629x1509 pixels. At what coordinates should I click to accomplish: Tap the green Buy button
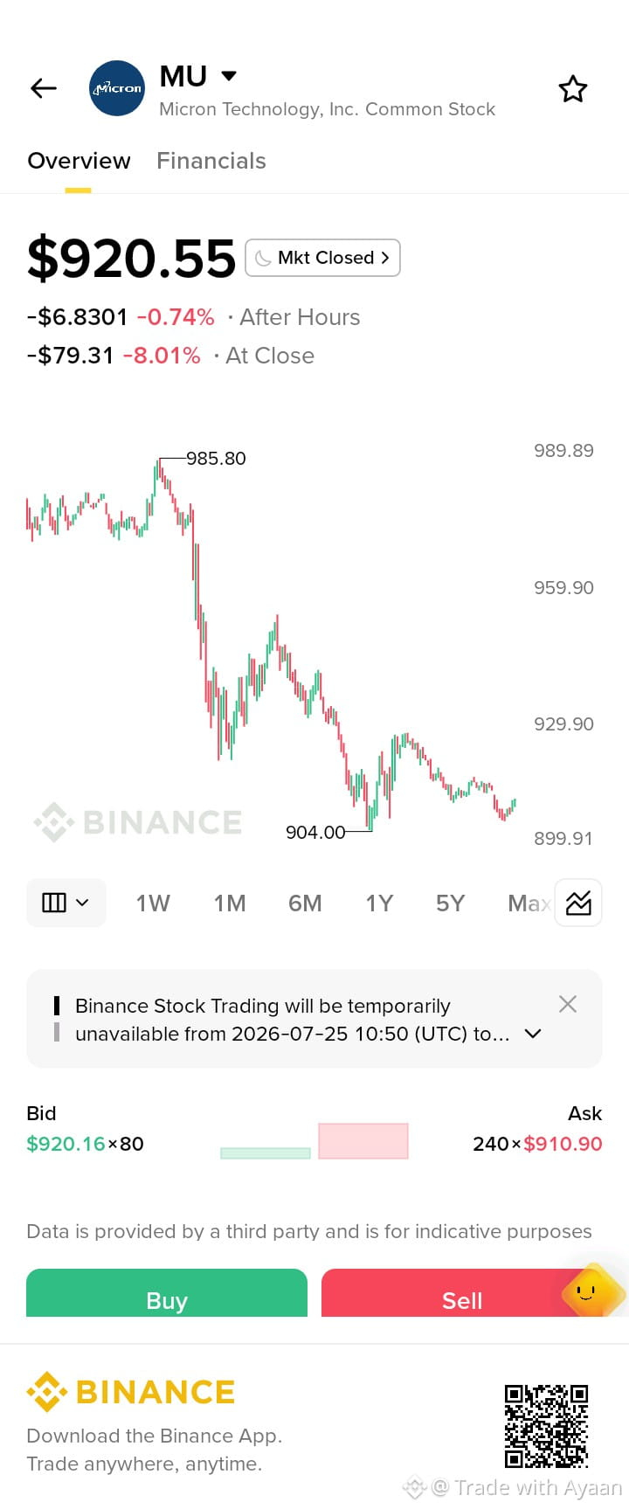[167, 1293]
